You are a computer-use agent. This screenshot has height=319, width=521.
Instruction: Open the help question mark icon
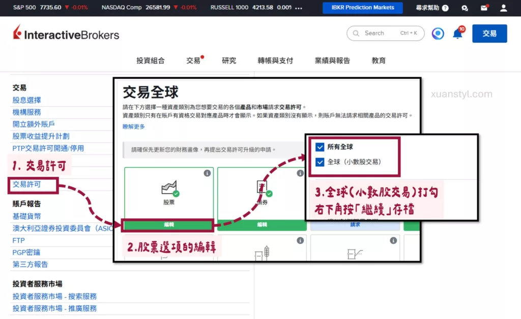click(x=445, y=8)
